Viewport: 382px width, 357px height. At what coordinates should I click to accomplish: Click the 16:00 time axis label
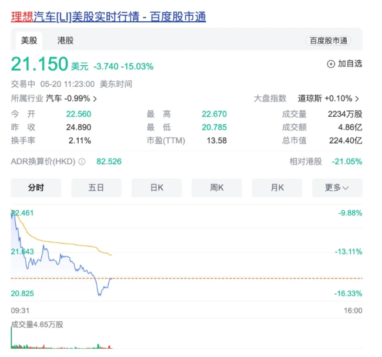[x=353, y=311]
